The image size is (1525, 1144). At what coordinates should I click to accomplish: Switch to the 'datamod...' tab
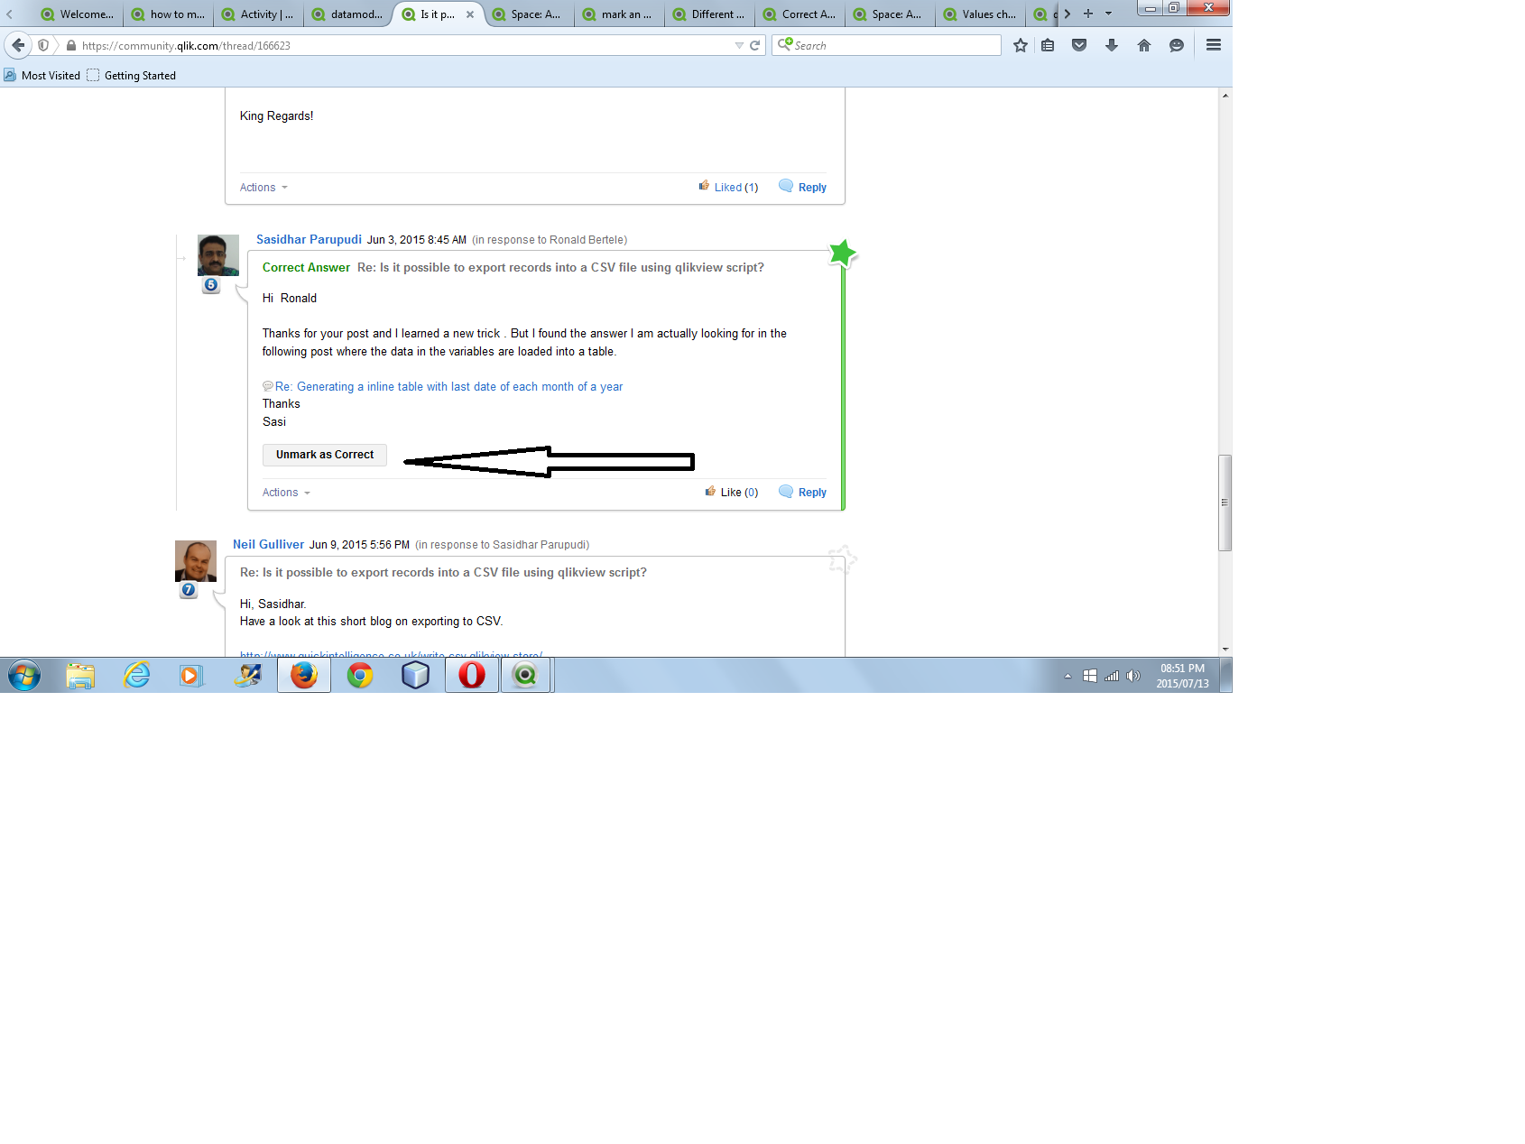coord(348,14)
